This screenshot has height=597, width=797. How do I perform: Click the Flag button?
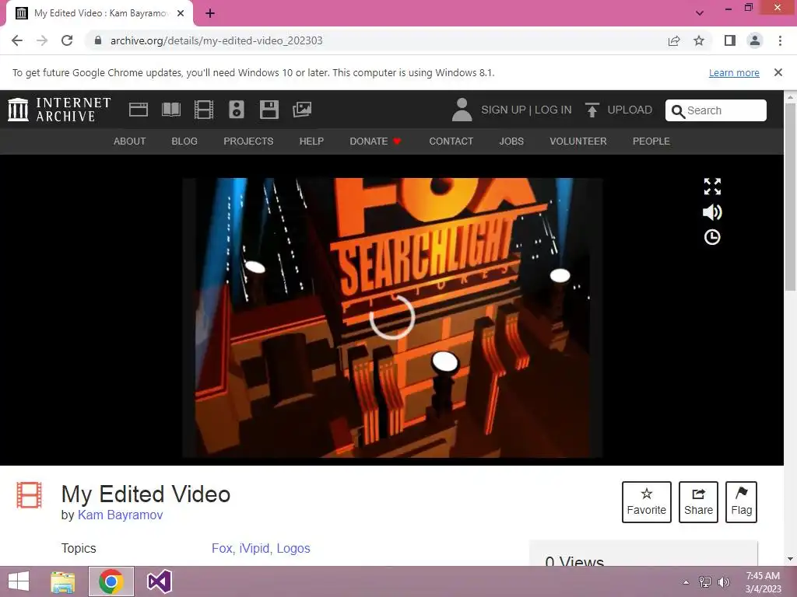point(741,502)
